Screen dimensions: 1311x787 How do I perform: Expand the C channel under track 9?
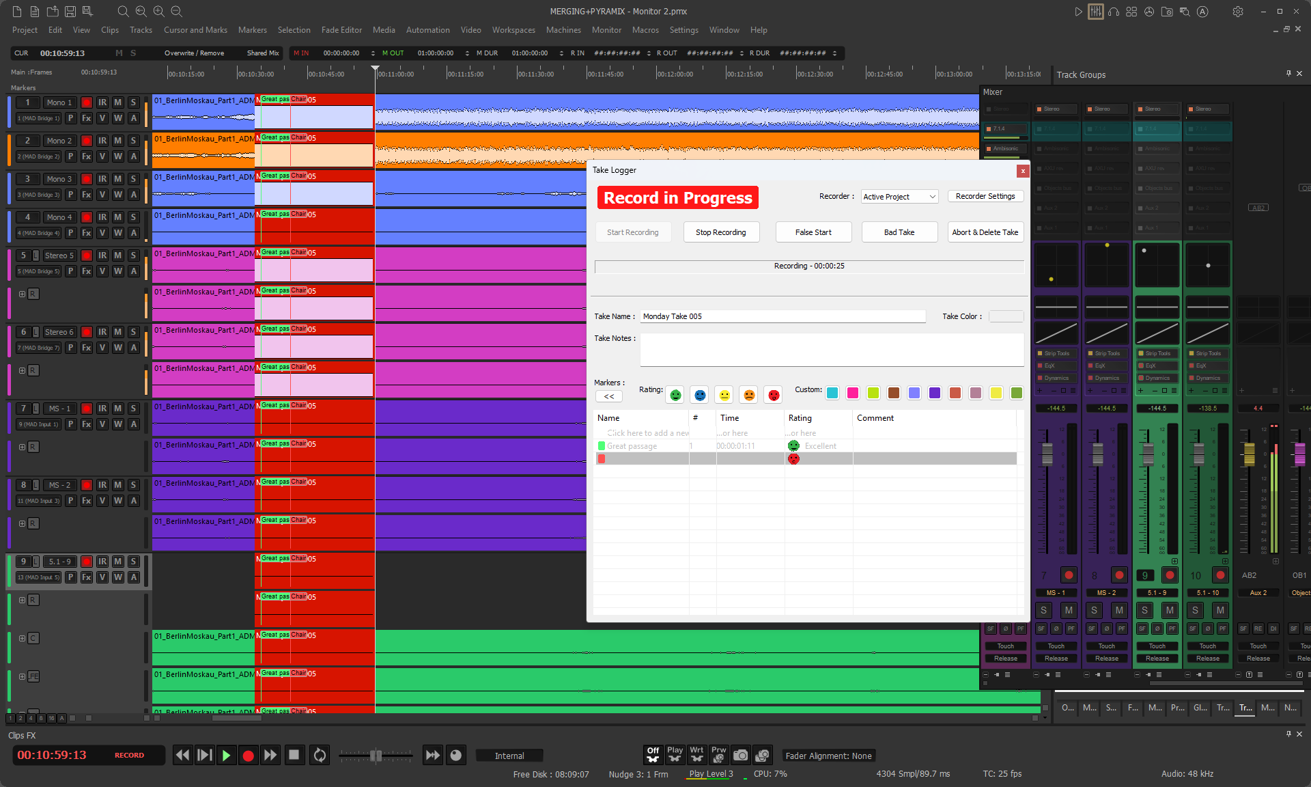tap(23, 638)
